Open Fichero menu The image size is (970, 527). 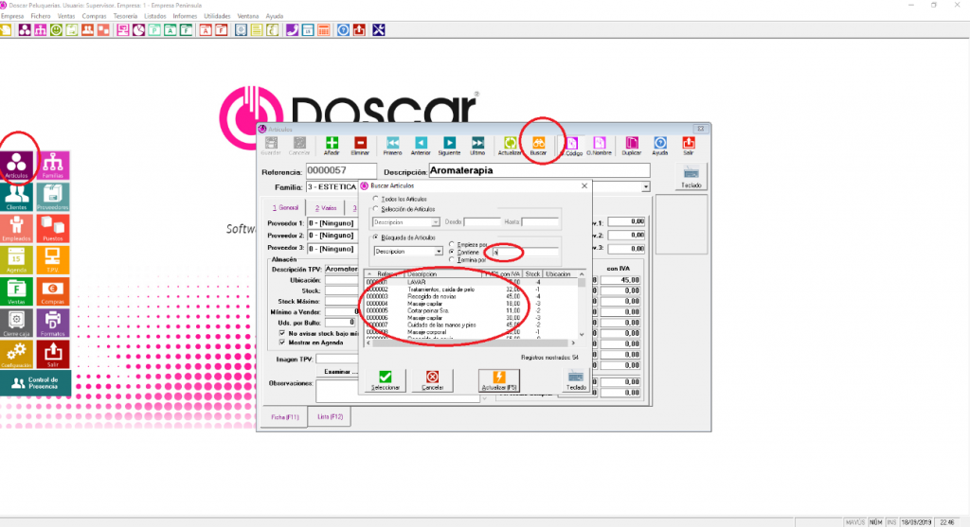point(41,16)
